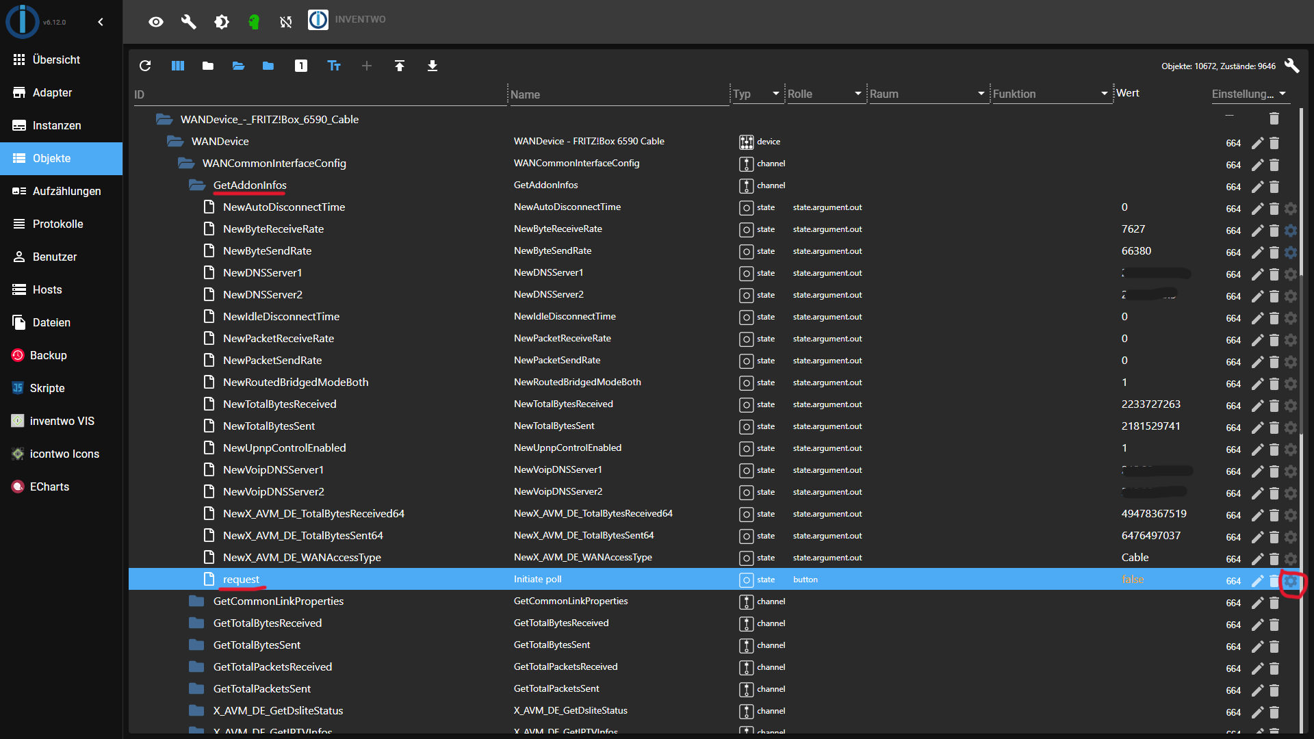Collapse the GetAddonInfos folder
This screenshot has height=739, width=1314.
[x=197, y=185]
